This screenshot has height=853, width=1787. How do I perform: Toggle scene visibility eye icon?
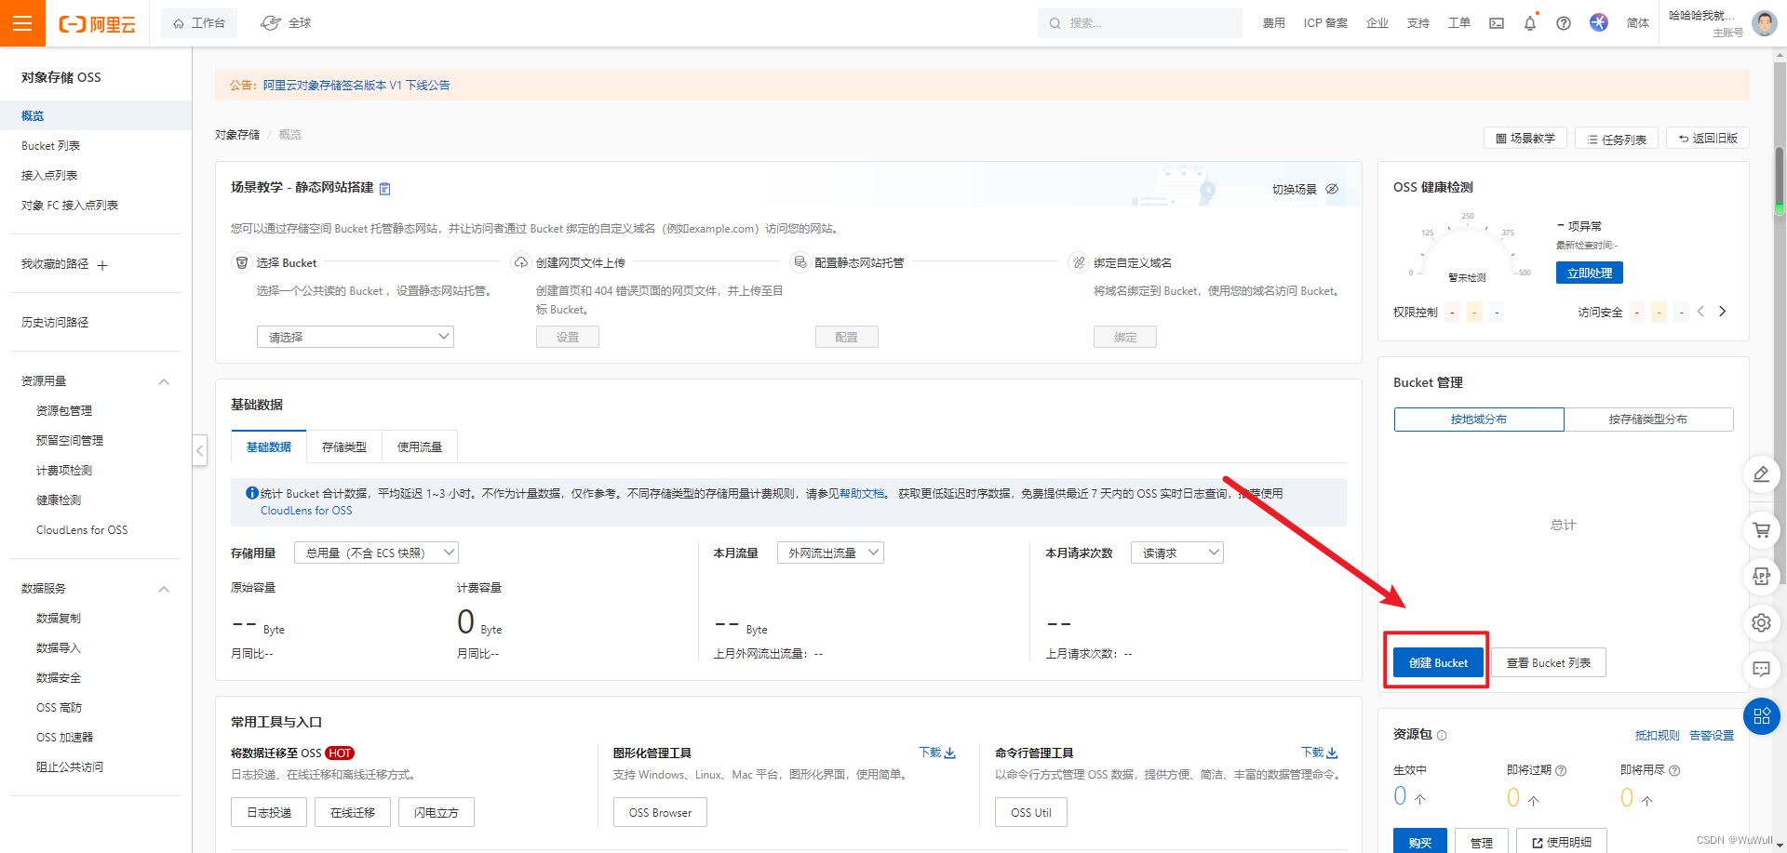click(x=1332, y=189)
